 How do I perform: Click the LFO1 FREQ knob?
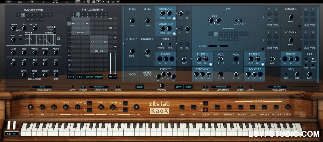[x=132, y=21]
